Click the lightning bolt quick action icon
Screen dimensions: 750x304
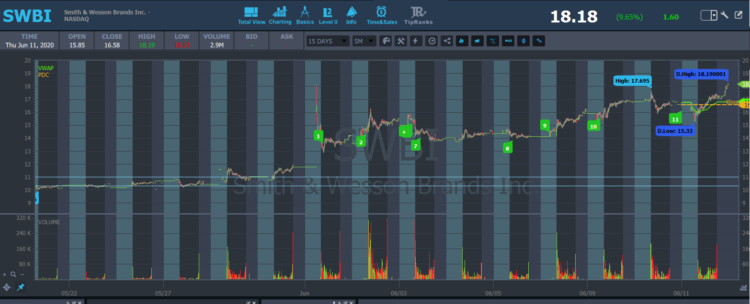point(416,41)
